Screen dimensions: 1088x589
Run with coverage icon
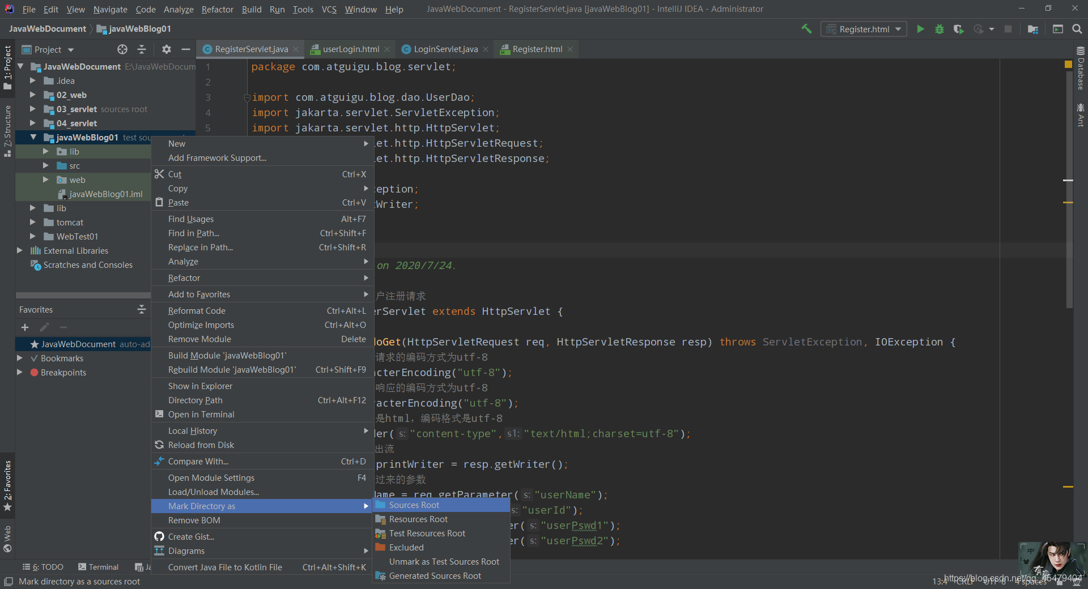coord(958,29)
